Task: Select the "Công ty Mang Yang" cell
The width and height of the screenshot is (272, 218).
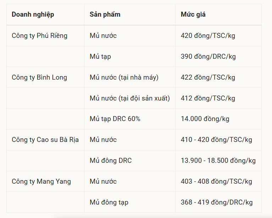Action: pyautogui.click(x=41, y=182)
